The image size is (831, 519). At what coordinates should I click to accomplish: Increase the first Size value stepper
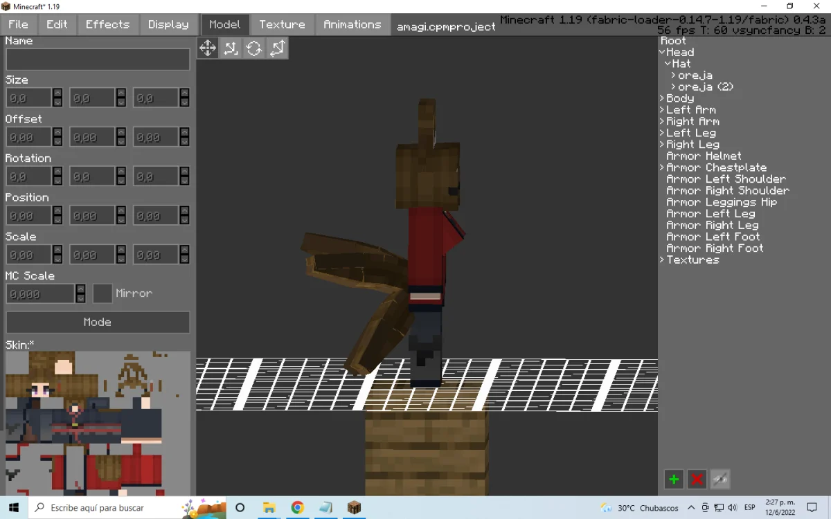point(57,93)
